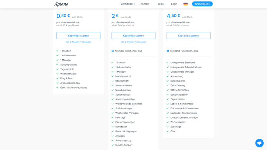Start free with the 0,50 € plan
Screen dimensions: 267x150
click(78, 36)
